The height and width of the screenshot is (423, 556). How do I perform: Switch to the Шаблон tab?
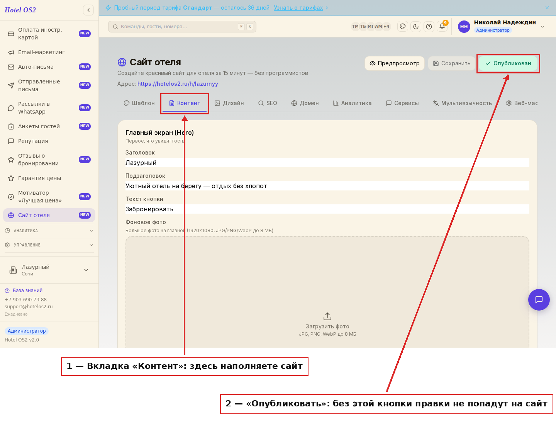pyautogui.click(x=139, y=103)
